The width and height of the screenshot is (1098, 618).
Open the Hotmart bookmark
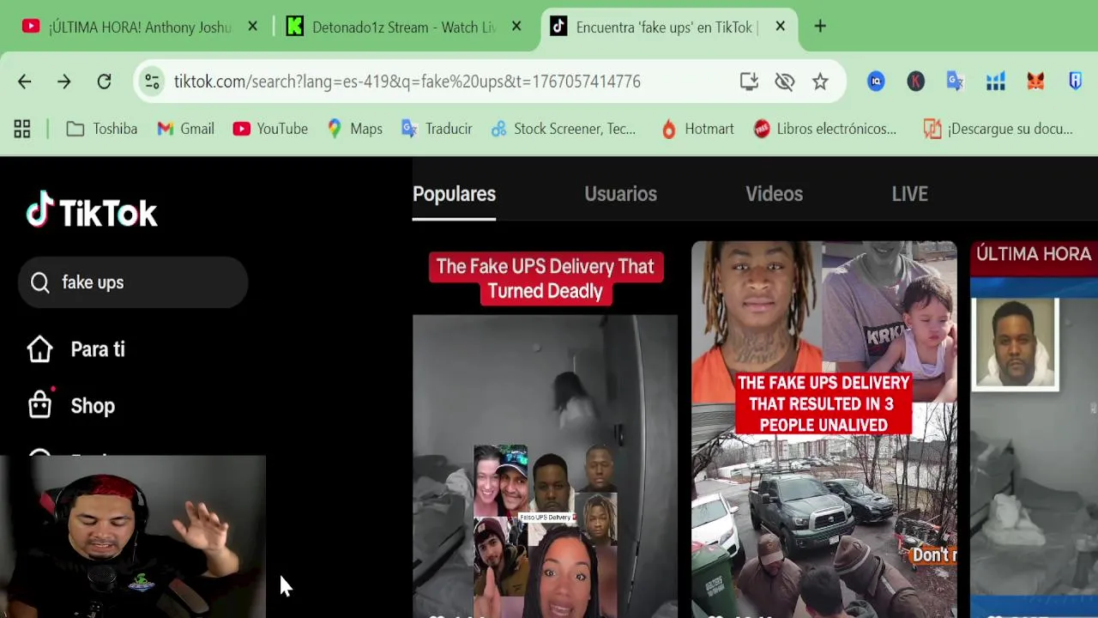pos(697,129)
